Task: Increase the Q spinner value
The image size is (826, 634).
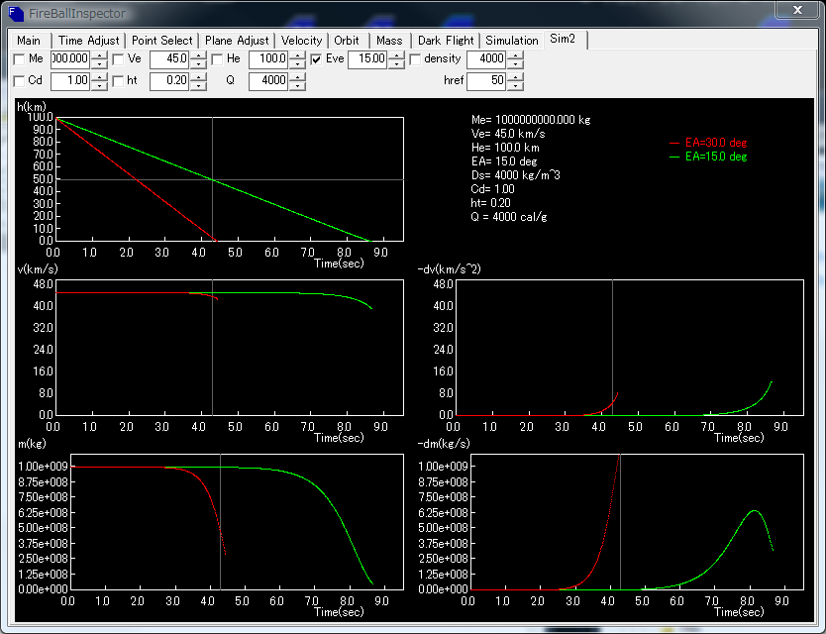Action: tap(296, 76)
